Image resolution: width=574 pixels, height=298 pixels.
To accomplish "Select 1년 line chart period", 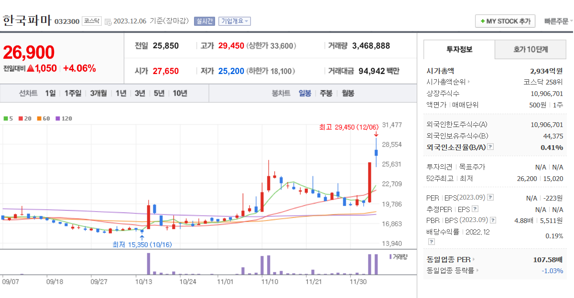I will tap(121, 93).
